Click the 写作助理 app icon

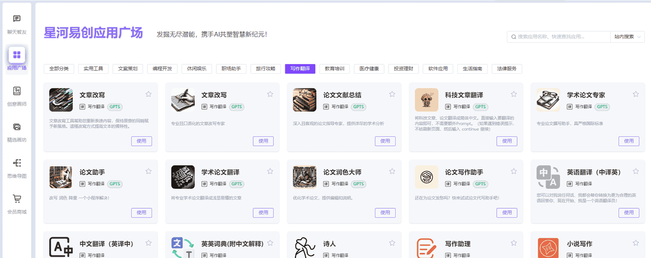[427, 247]
